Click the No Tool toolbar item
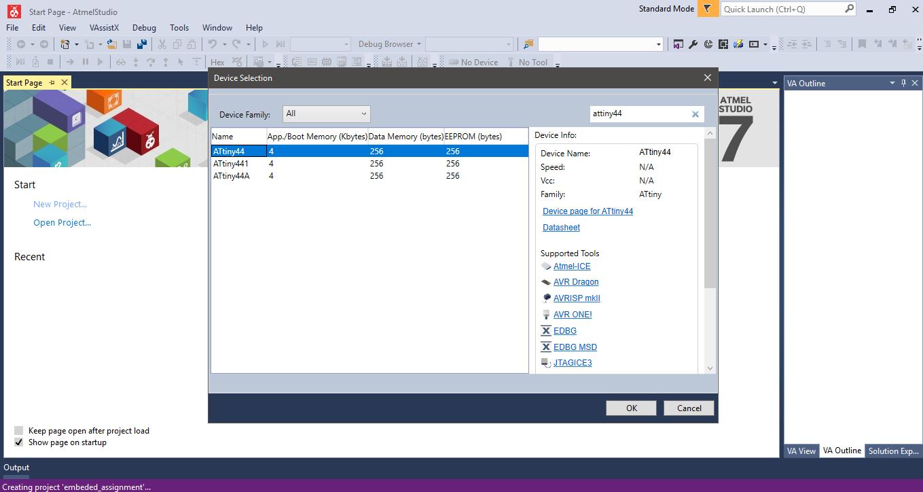 527,62
